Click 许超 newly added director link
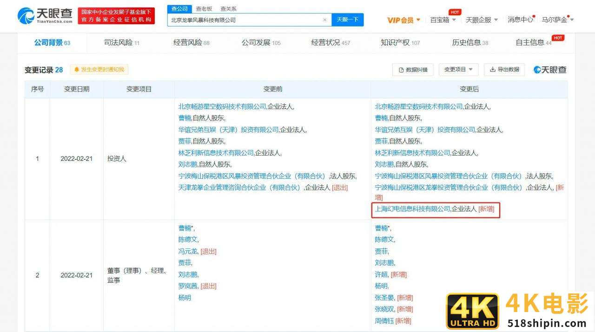 381,274
